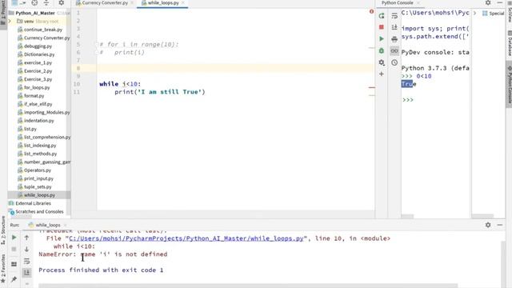
Task: Click the Run panel stop button
Action: coord(14,249)
